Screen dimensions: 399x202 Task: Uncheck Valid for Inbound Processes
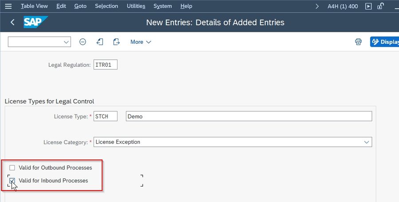click(12, 181)
